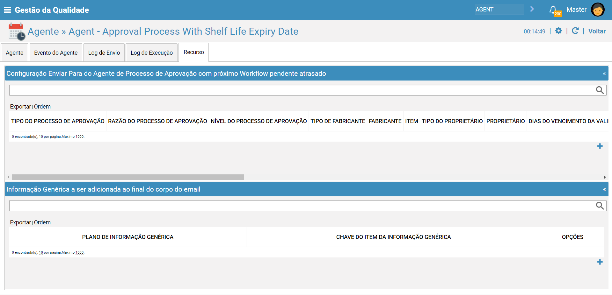Click Exportar in Informação Genérica panel

[x=20, y=222]
